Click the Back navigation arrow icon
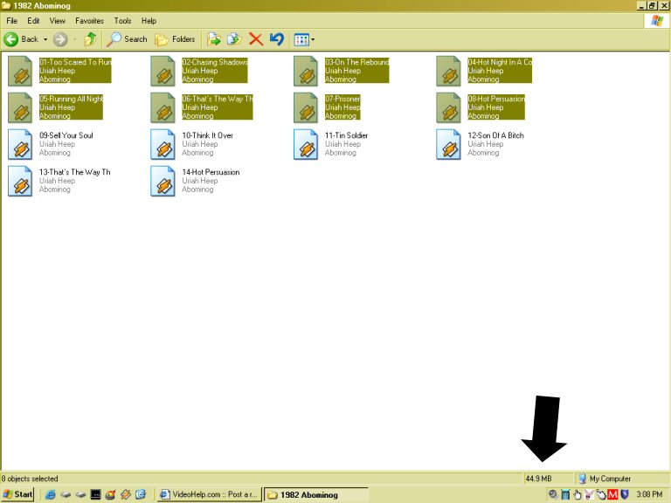671x503 pixels. click(11, 39)
